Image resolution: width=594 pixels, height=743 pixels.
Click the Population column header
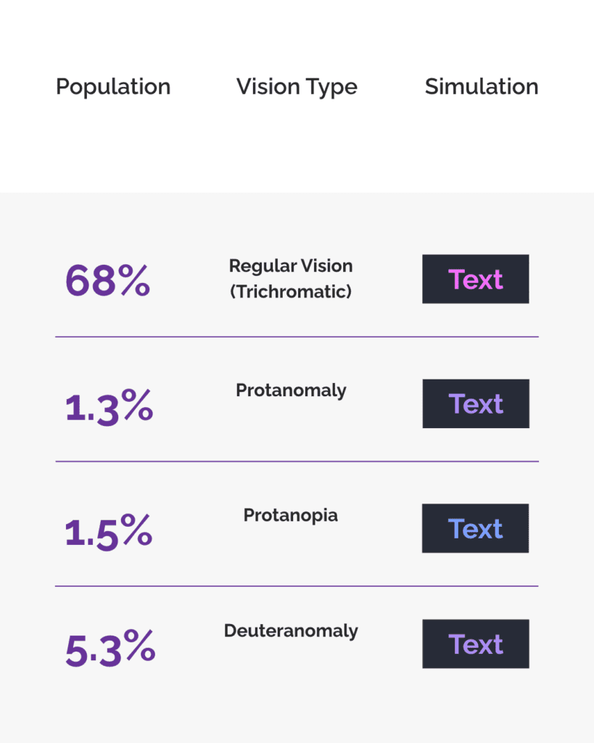(x=113, y=87)
